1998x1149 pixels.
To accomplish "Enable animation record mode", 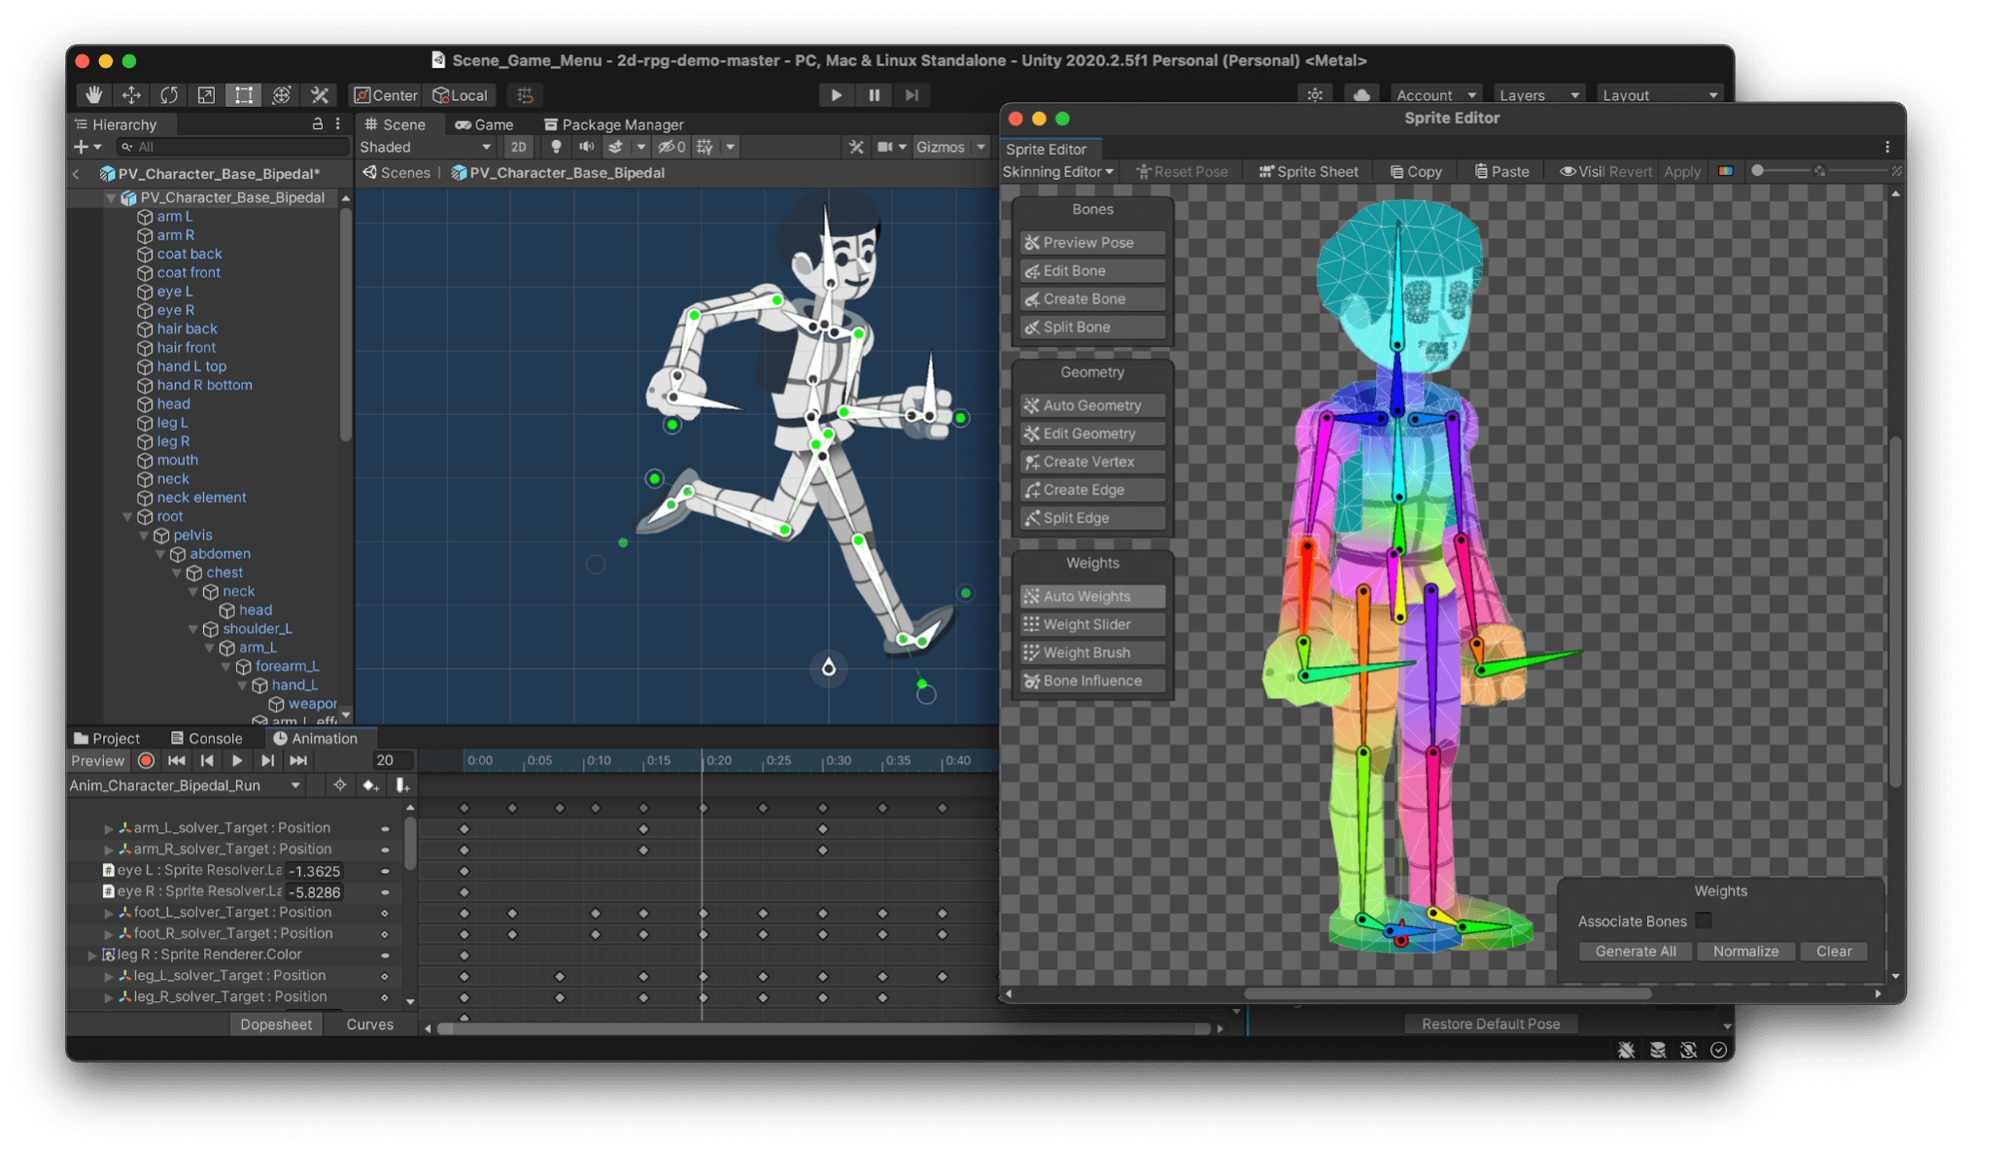I will click(146, 761).
